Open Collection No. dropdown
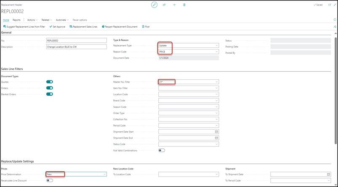The image size is (338, 187). pyautogui.click(x=216, y=119)
